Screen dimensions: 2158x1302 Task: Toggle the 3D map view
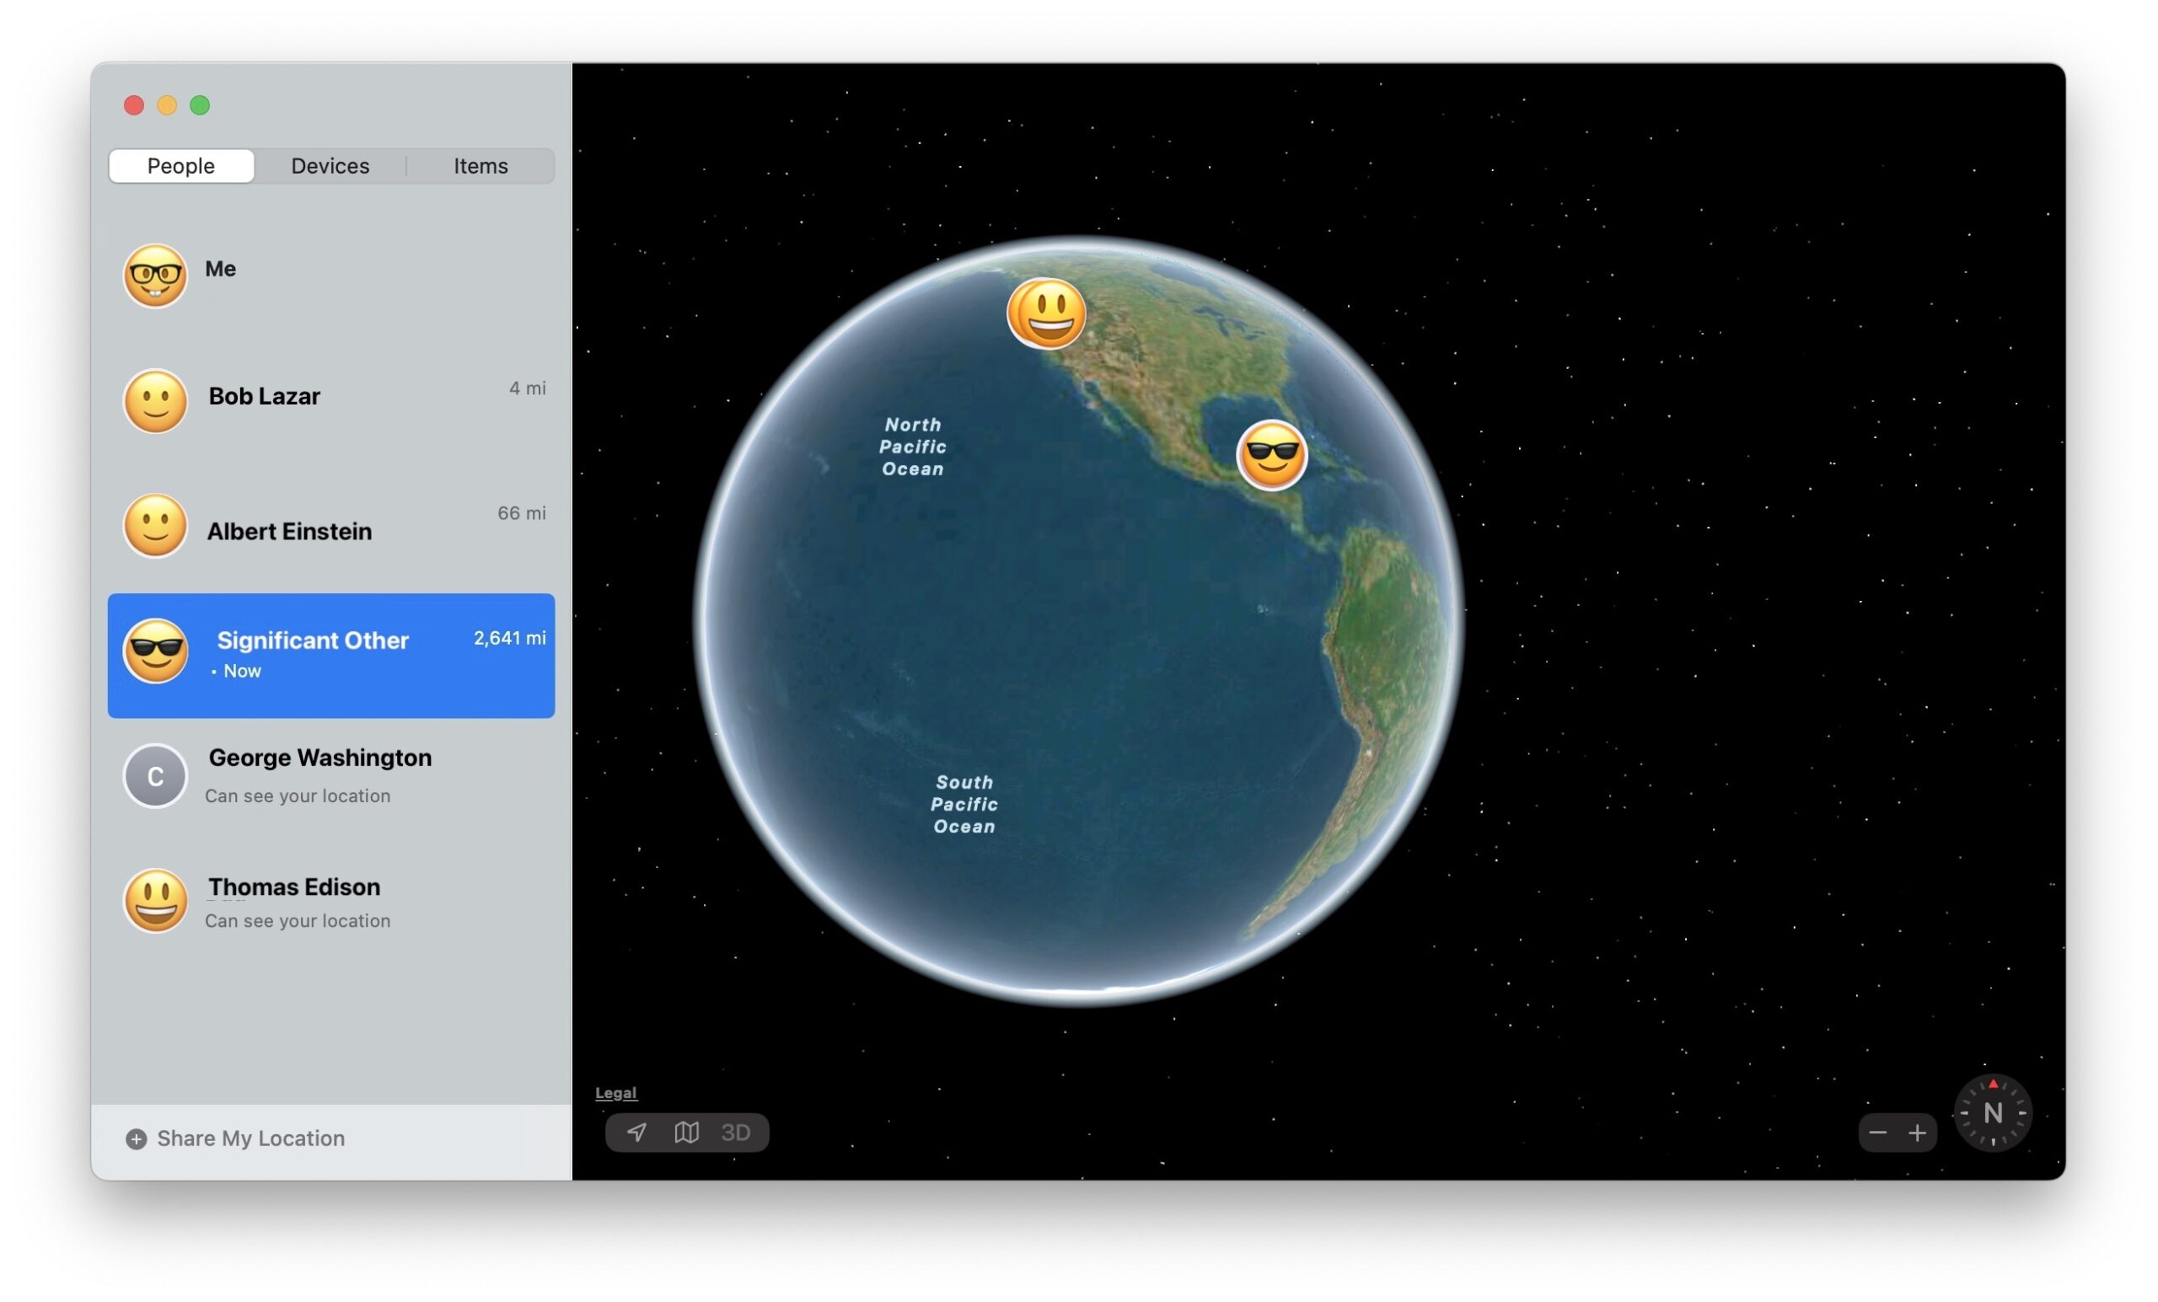pyautogui.click(x=736, y=1132)
